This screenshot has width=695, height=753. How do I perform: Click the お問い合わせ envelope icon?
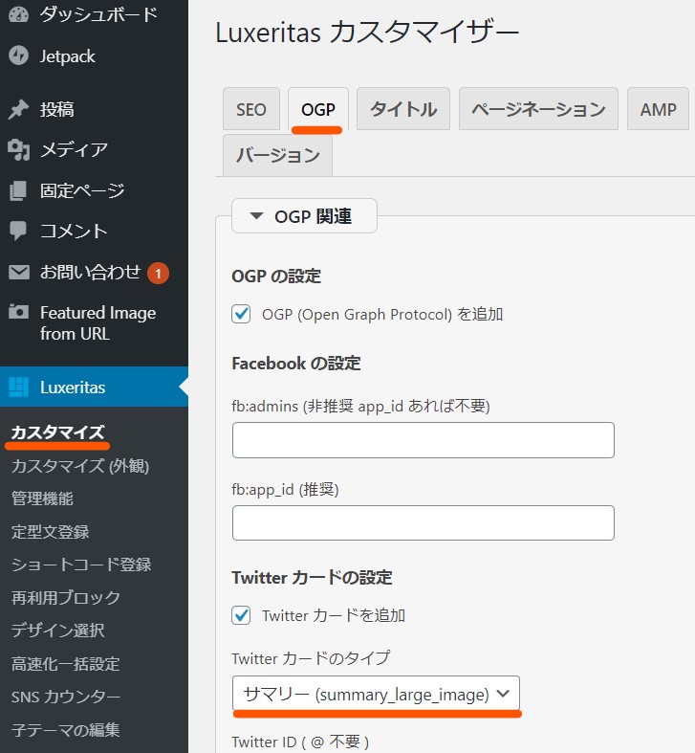(x=19, y=273)
